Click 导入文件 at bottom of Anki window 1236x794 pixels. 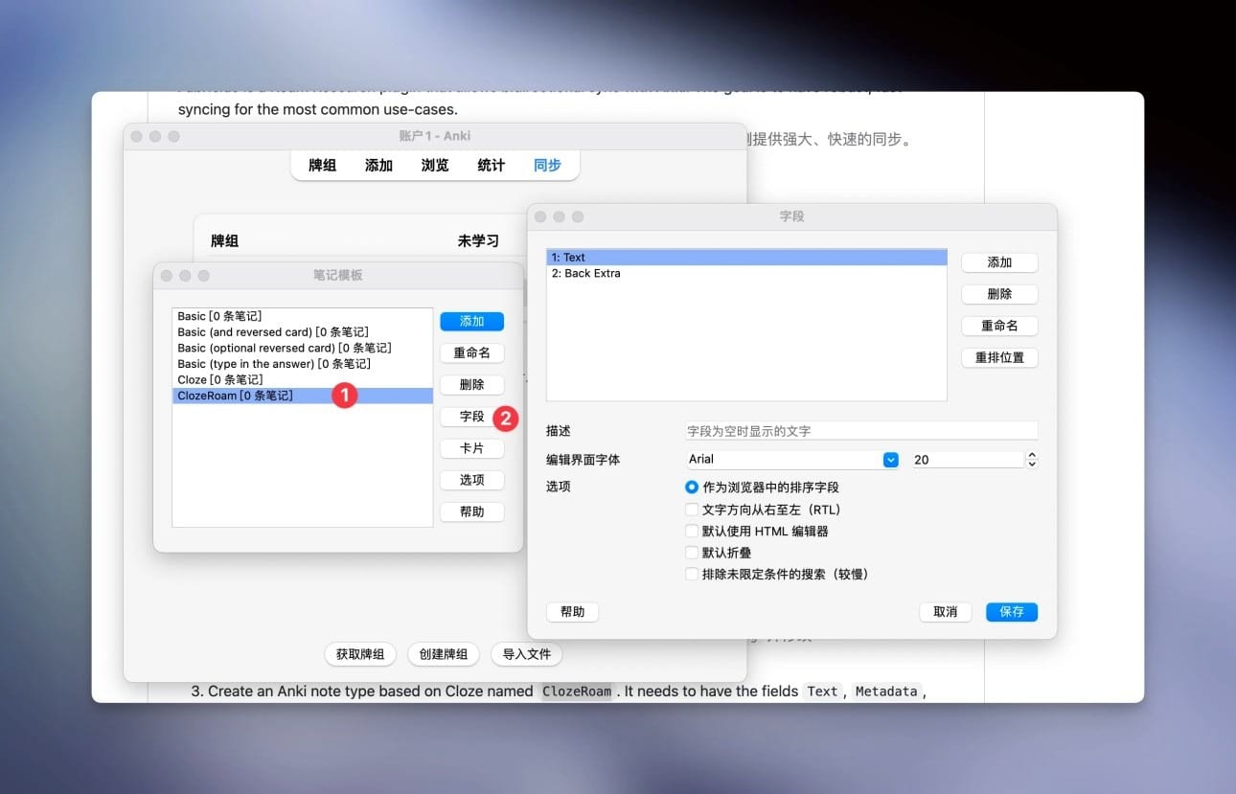tap(526, 654)
